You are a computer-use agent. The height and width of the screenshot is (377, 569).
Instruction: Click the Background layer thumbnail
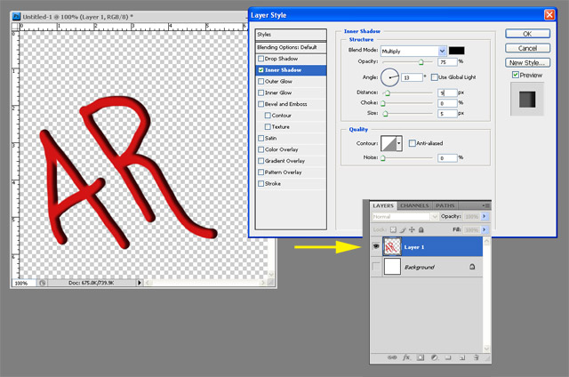click(392, 267)
